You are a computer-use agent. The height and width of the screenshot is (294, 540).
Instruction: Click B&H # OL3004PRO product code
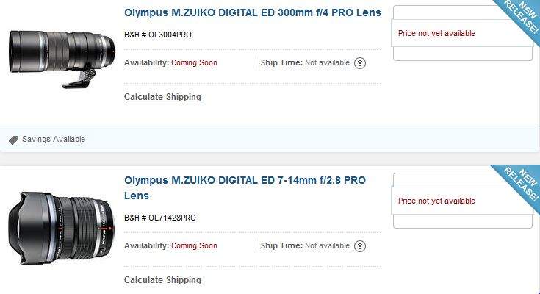(x=158, y=35)
